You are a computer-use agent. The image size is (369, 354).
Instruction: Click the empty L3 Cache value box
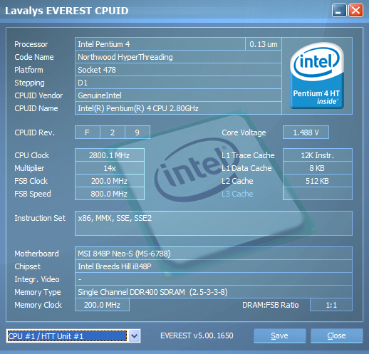[x=318, y=194]
